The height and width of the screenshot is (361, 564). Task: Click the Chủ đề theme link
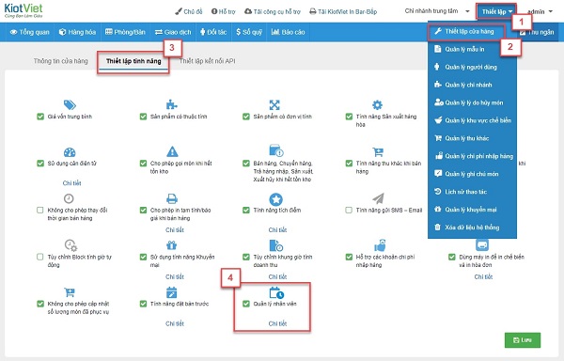coord(189,11)
